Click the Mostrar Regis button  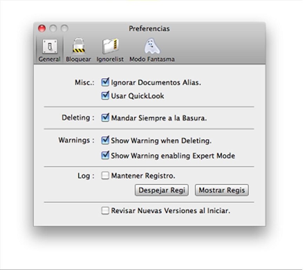(x=222, y=190)
